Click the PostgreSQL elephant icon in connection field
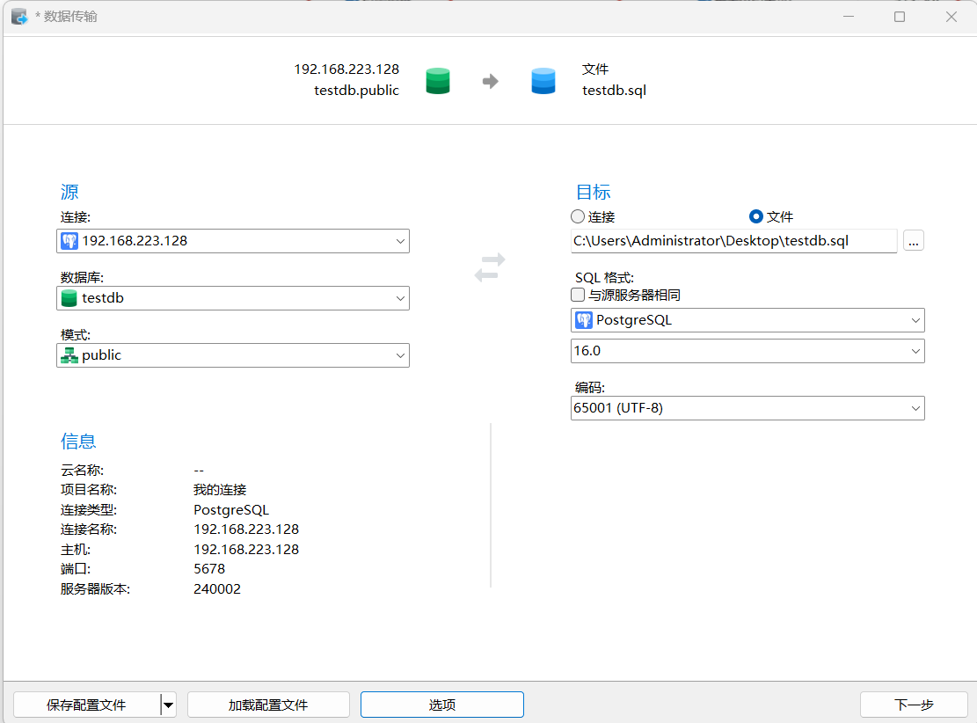This screenshot has height=723, width=977. (x=69, y=241)
